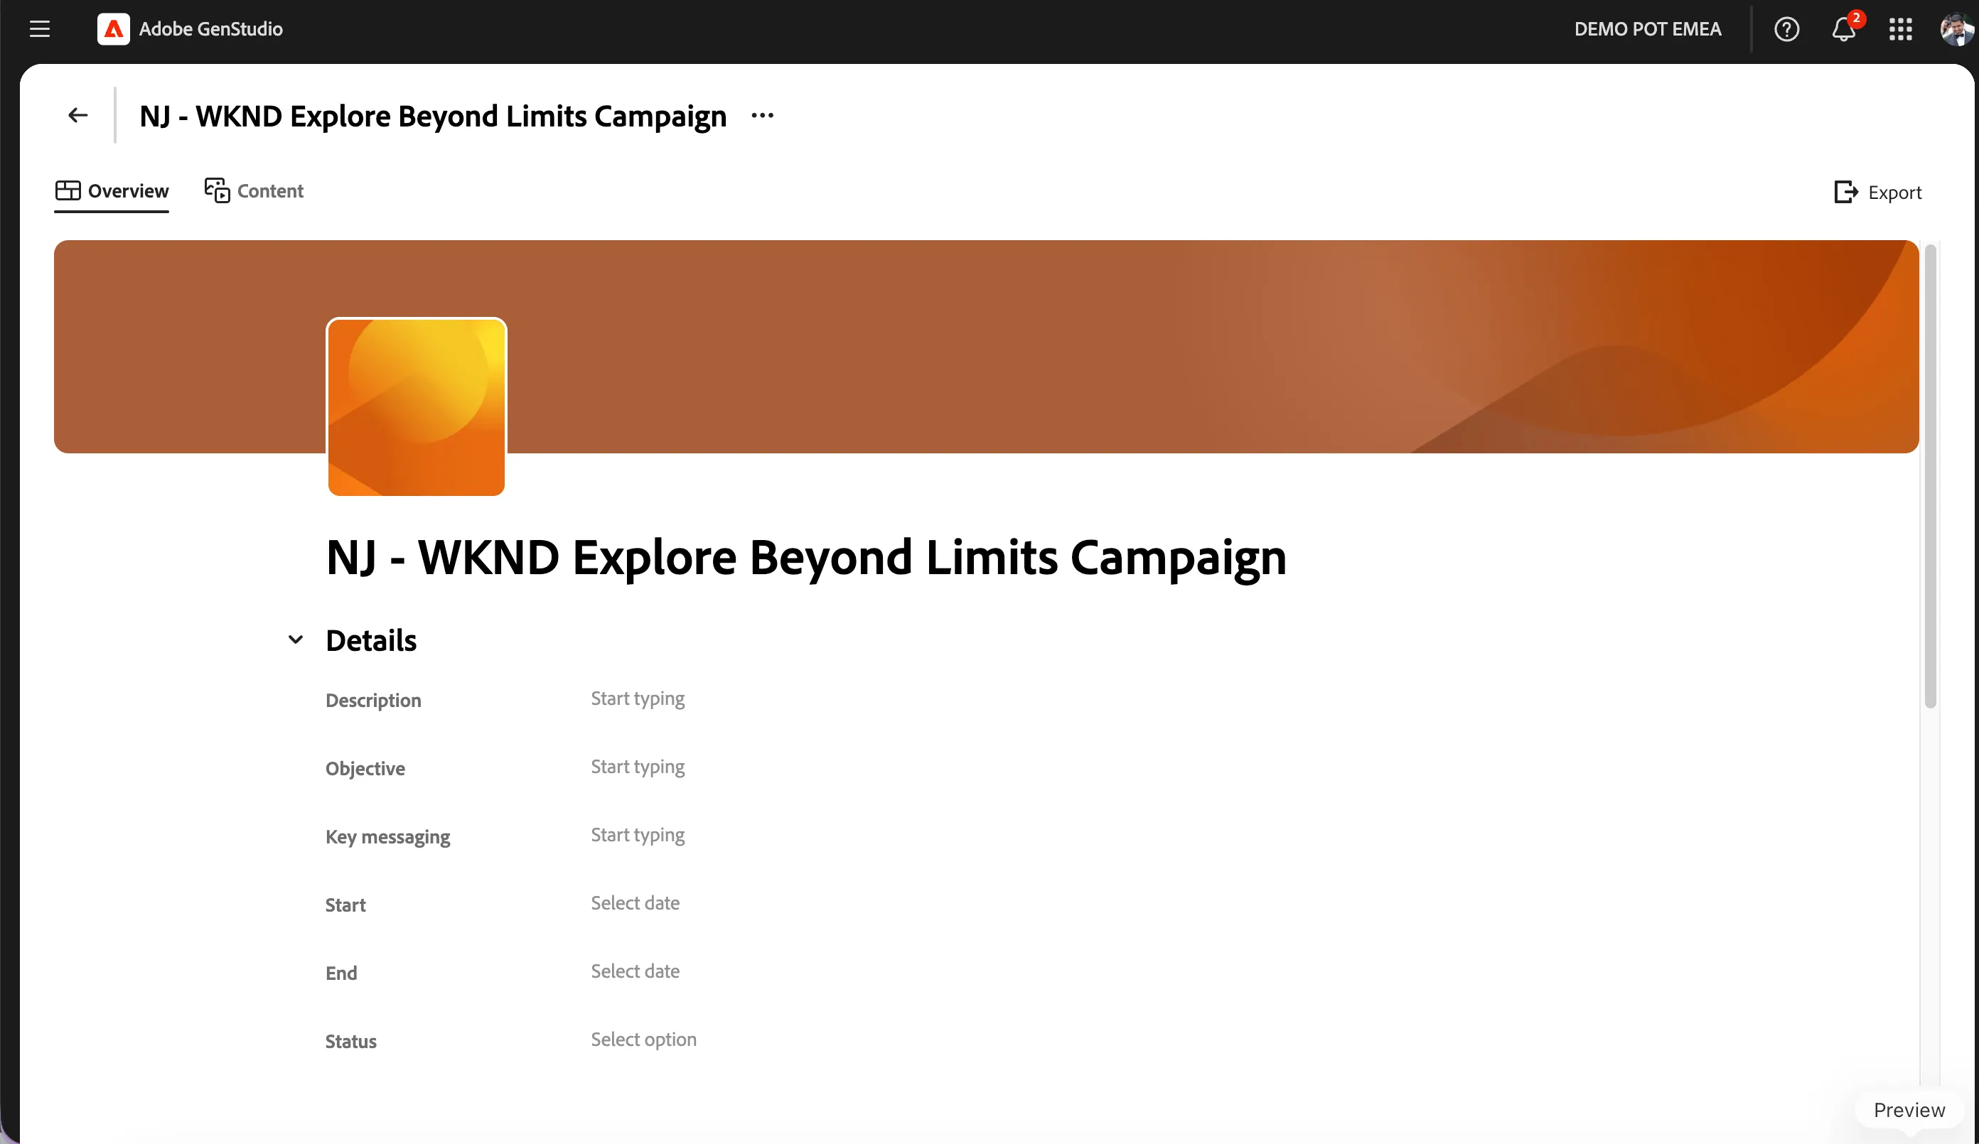
Task: Switch to the Content tab
Action: (x=254, y=191)
